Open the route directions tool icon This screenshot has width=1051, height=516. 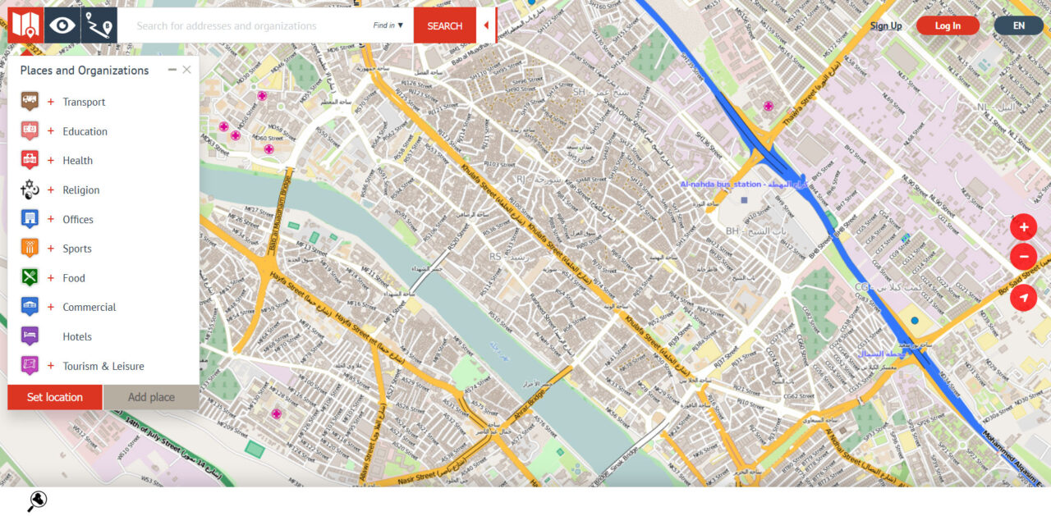[99, 25]
